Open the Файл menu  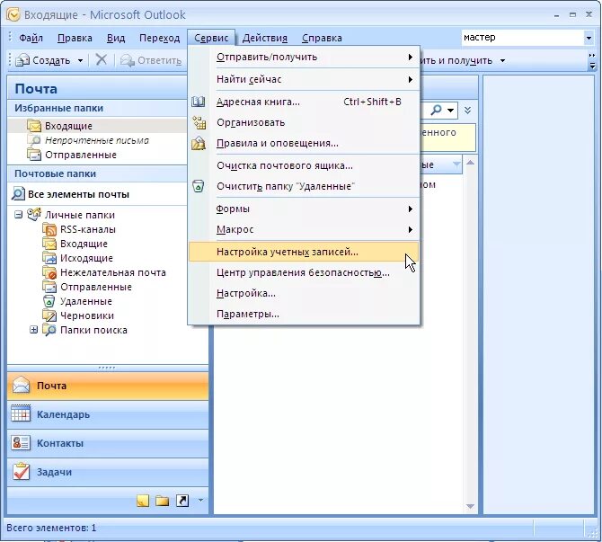31,38
